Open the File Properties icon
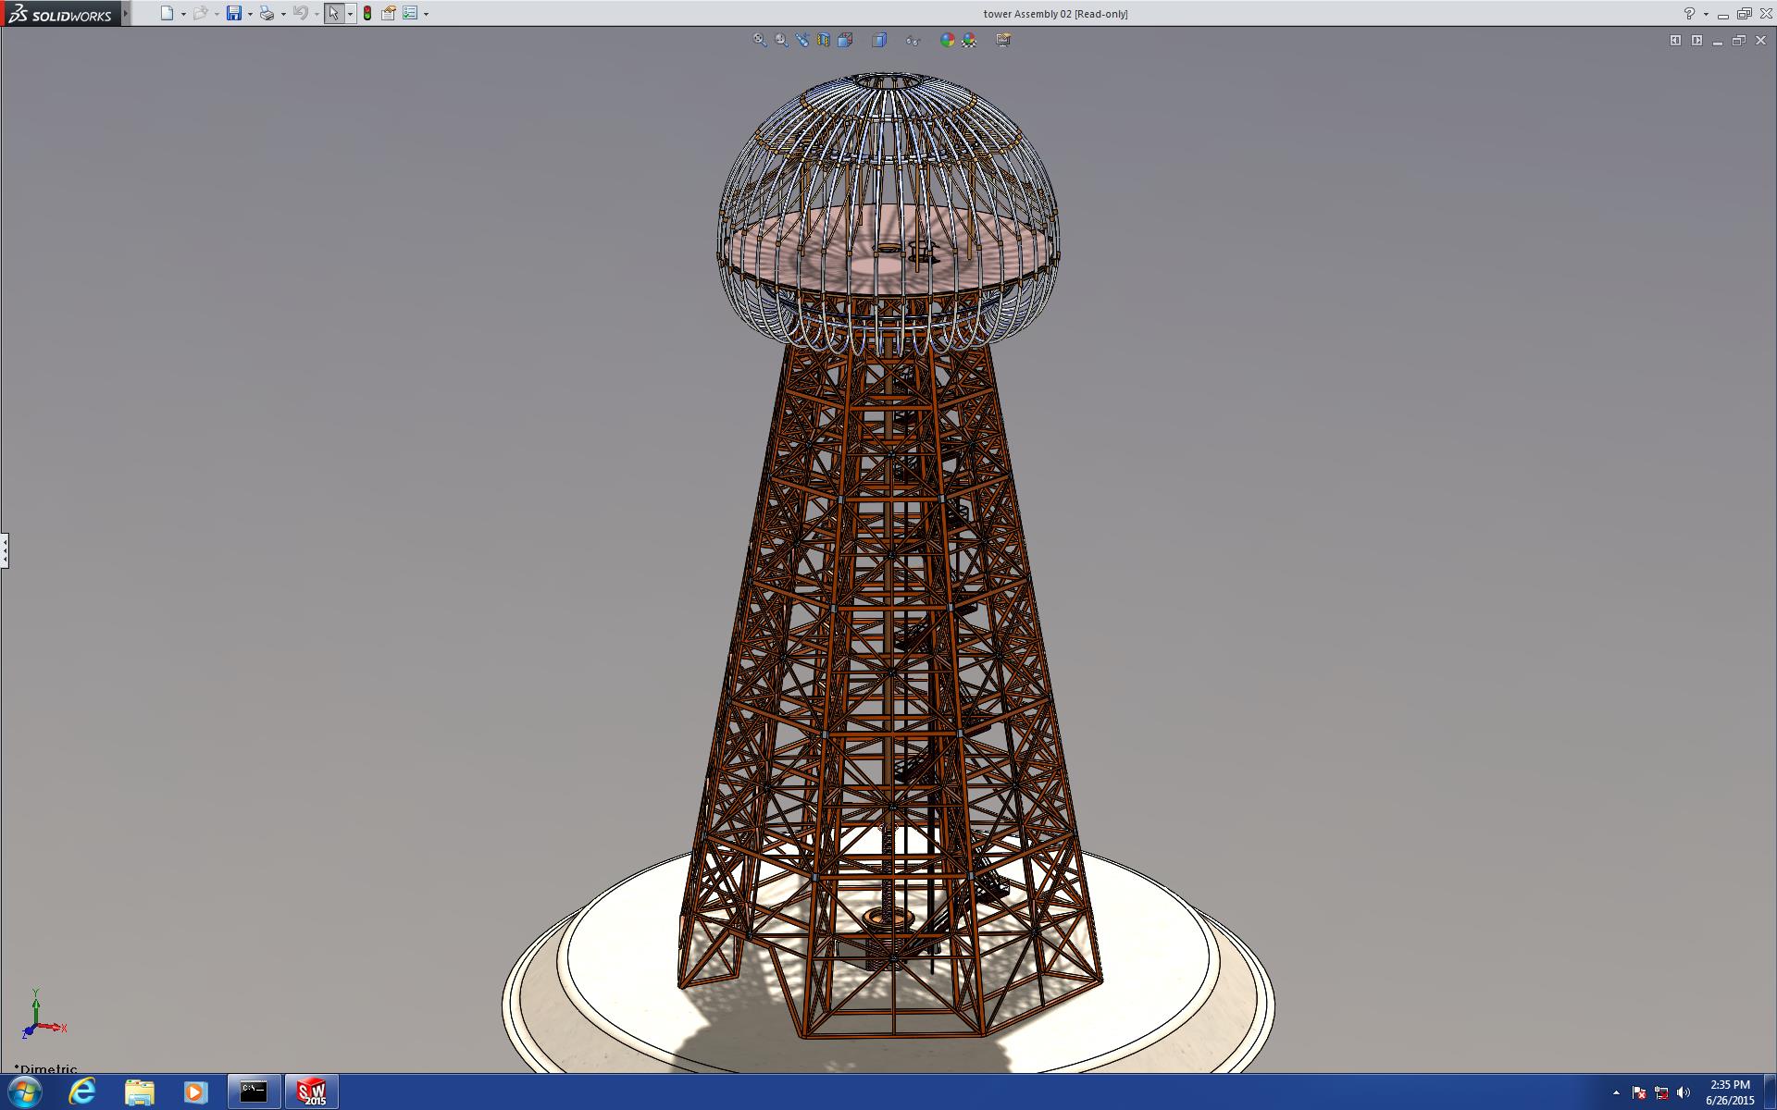This screenshot has width=1777, height=1110. pyautogui.click(x=389, y=13)
